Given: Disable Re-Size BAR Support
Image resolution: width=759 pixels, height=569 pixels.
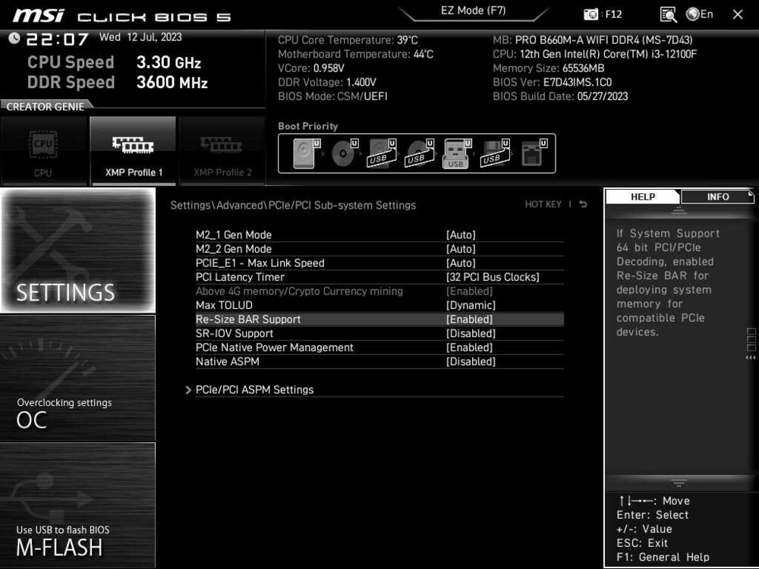Looking at the screenshot, I should [471, 319].
